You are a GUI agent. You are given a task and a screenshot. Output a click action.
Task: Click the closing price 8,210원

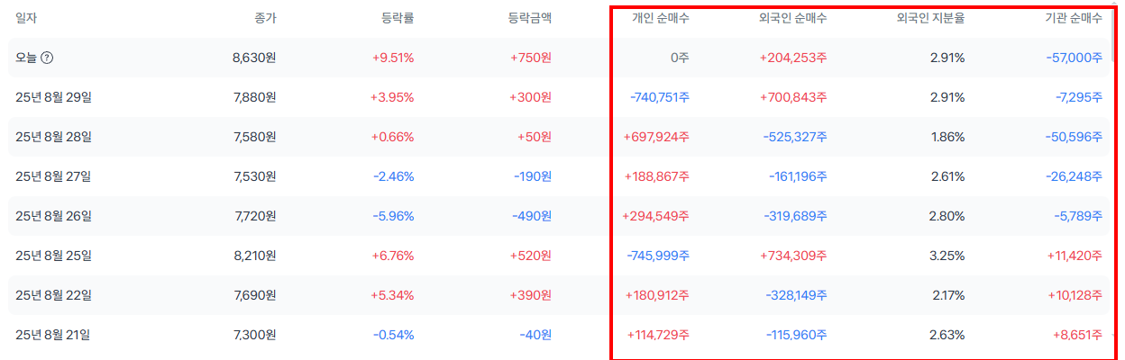[254, 256]
